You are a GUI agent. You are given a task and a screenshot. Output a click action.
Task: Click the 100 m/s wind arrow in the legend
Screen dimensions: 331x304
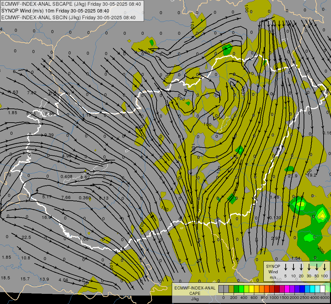pyautogui.click(x=325, y=267)
